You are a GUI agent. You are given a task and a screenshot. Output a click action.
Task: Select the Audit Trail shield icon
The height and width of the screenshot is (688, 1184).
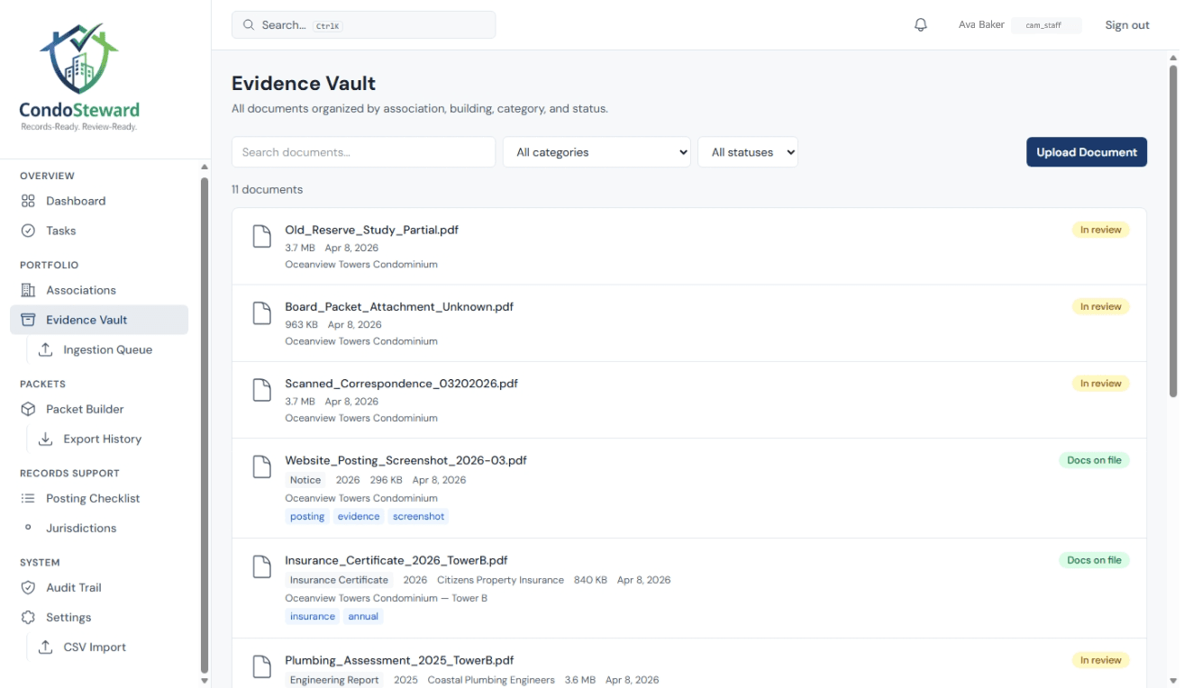click(x=28, y=587)
